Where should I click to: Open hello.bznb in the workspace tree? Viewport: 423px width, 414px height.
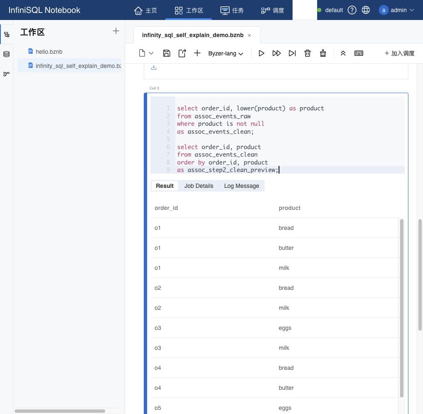pos(49,52)
